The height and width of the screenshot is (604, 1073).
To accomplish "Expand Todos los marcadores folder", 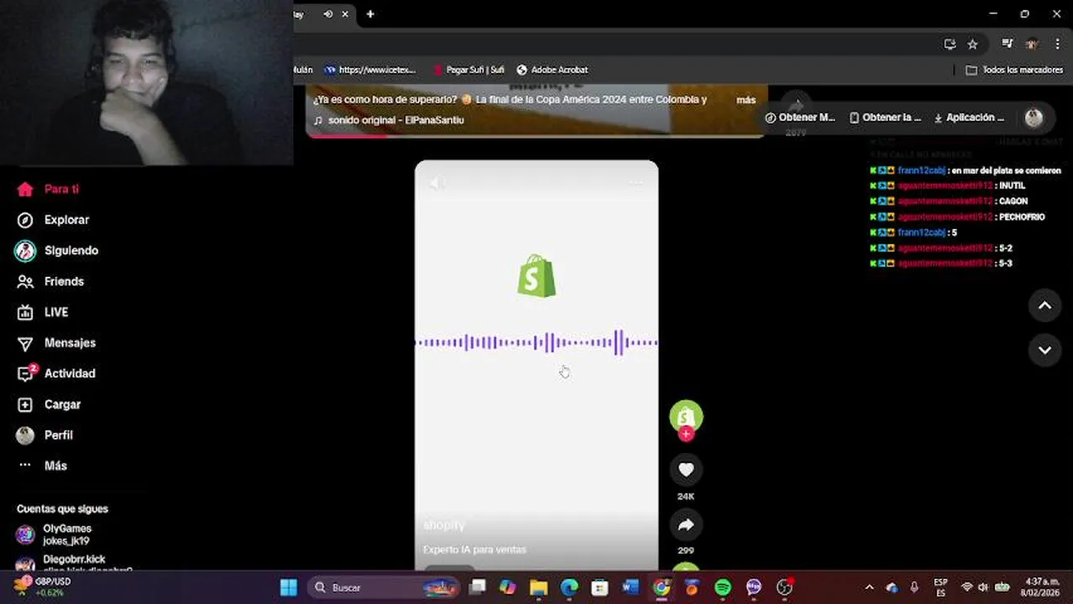I will tap(1014, 70).
